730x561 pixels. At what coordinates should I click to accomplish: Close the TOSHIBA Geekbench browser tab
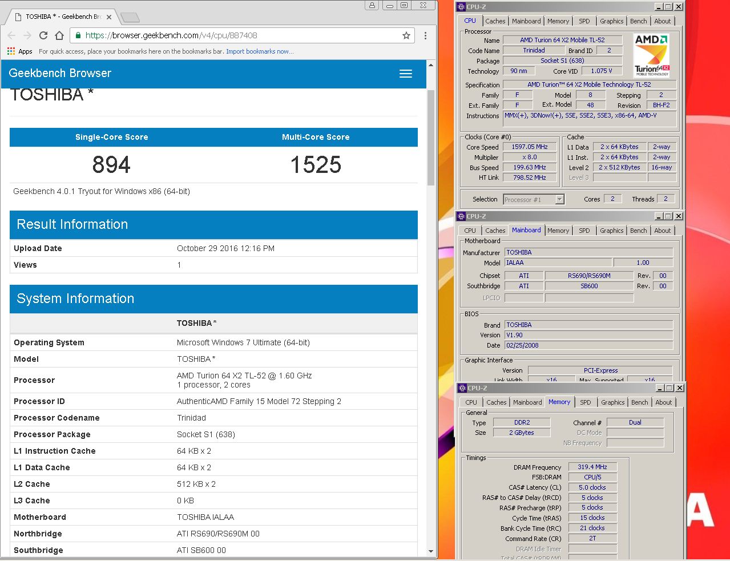[x=109, y=17]
